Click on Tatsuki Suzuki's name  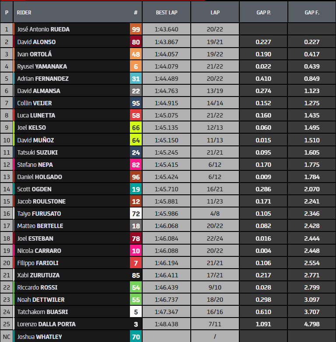coord(38,152)
